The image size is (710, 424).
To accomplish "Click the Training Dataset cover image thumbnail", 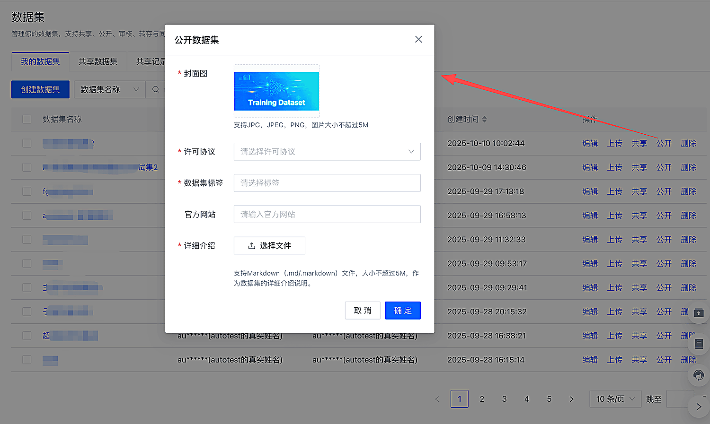I will (x=277, y=91).
